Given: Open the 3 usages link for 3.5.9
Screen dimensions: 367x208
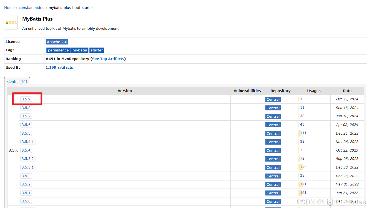Looking at the screenshot, I should click(x=301, y=99).
